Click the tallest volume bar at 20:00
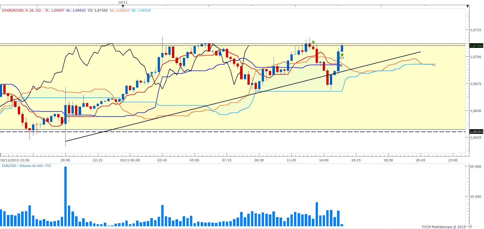The height and width of the screenshot is (229, 484). 66,196
